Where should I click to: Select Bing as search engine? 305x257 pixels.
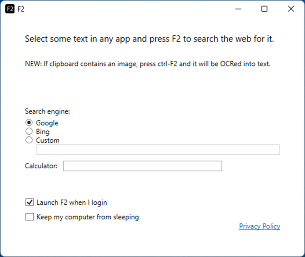(29, 131)
